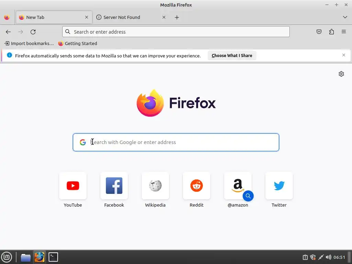Viewport: 352px width, 264px height.
Task: Click the address bar magnifier icon
Action: [x=68, y=32]
